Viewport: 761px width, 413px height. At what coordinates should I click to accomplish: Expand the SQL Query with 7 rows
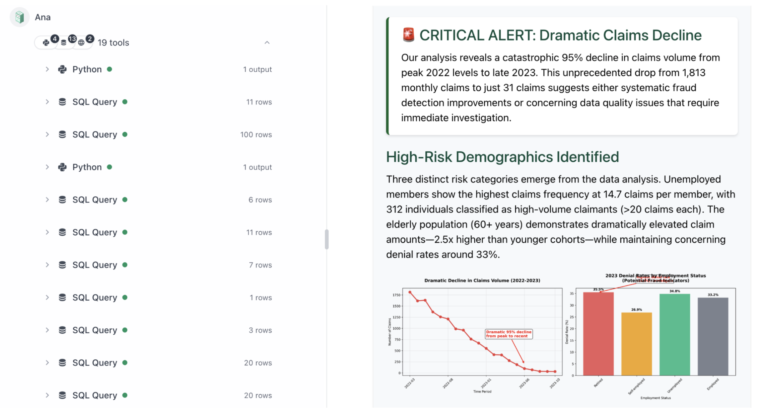point(47,265)
